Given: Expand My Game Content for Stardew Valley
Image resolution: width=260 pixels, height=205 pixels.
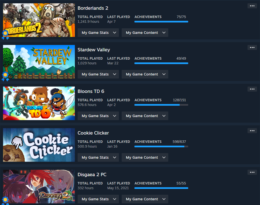Looking at the screenshot, I should (145, 74).
